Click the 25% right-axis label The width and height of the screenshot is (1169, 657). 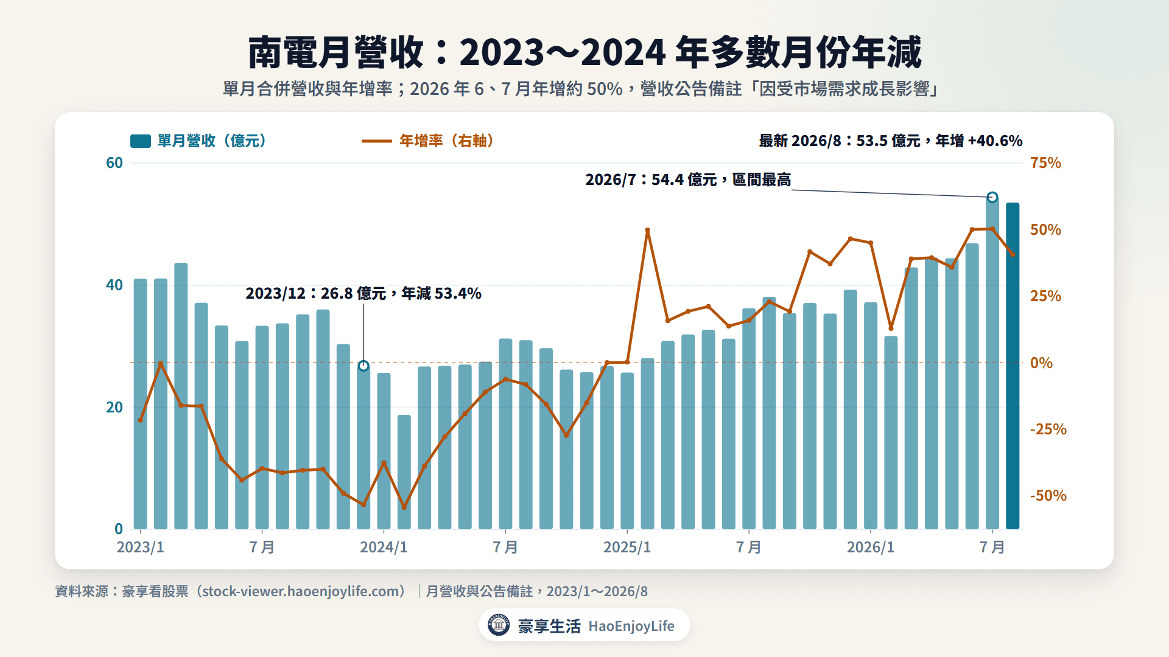click(1045, 296)
